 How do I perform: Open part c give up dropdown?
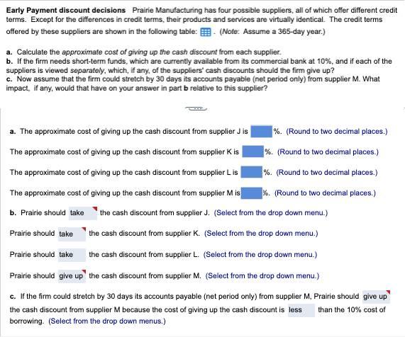pyautogui.click(x=376, y=297)
